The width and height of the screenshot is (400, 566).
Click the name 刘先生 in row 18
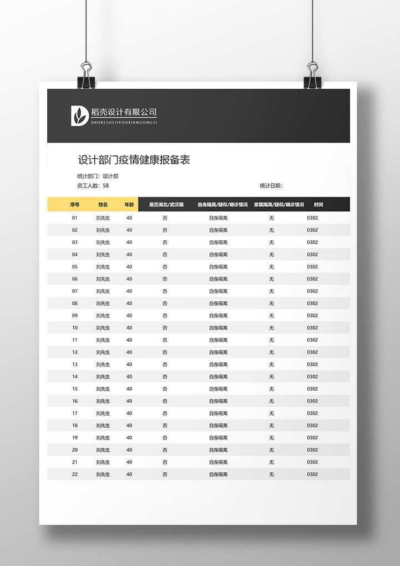pos(103,426)
